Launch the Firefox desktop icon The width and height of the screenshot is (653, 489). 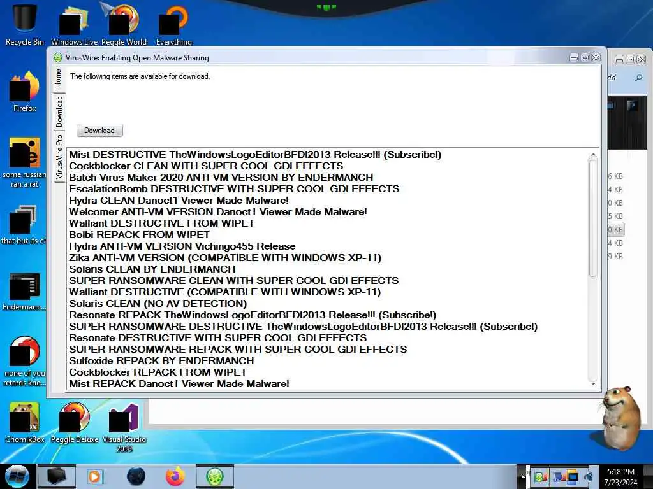24,92
